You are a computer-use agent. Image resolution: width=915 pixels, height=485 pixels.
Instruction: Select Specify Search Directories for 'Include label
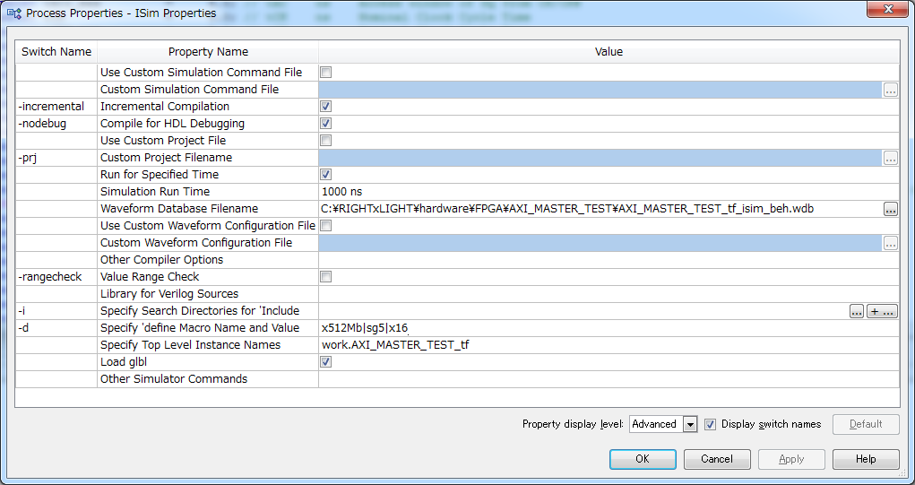tap(200, 311)
